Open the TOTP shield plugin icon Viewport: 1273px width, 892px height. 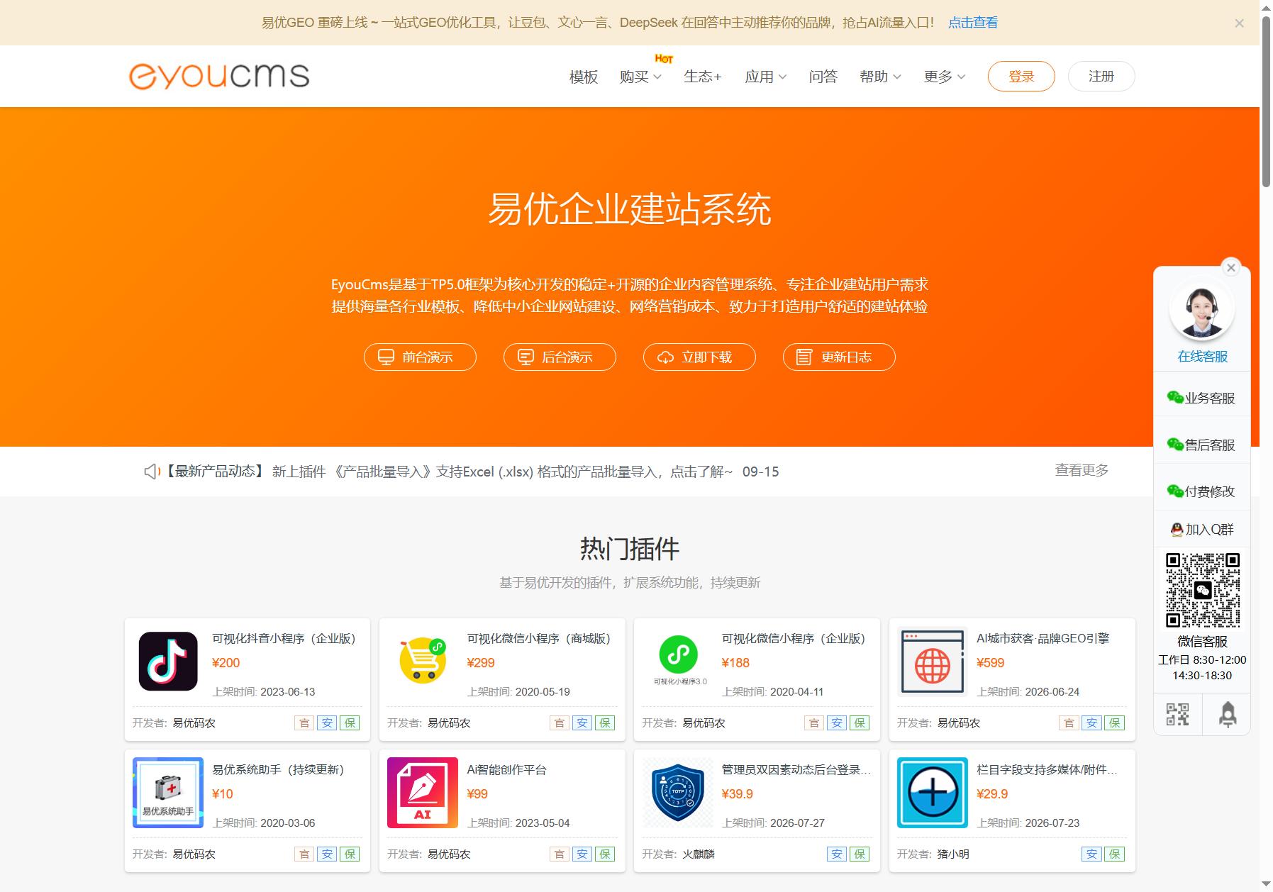[678, 793]
